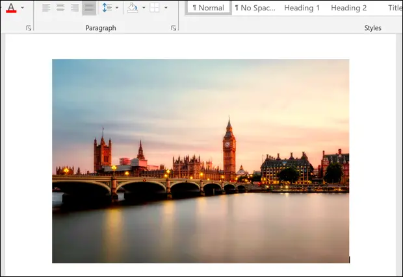Open Paragraph settings dialog launcher
The width and height of the screenshot is (403, 277).
click(174, 28)
